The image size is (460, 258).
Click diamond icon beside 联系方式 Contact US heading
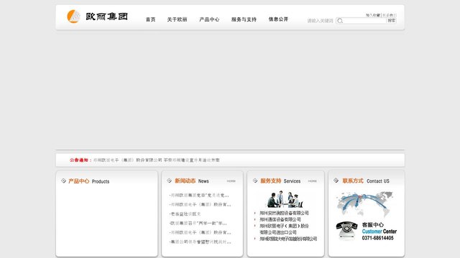click(336, 181)
